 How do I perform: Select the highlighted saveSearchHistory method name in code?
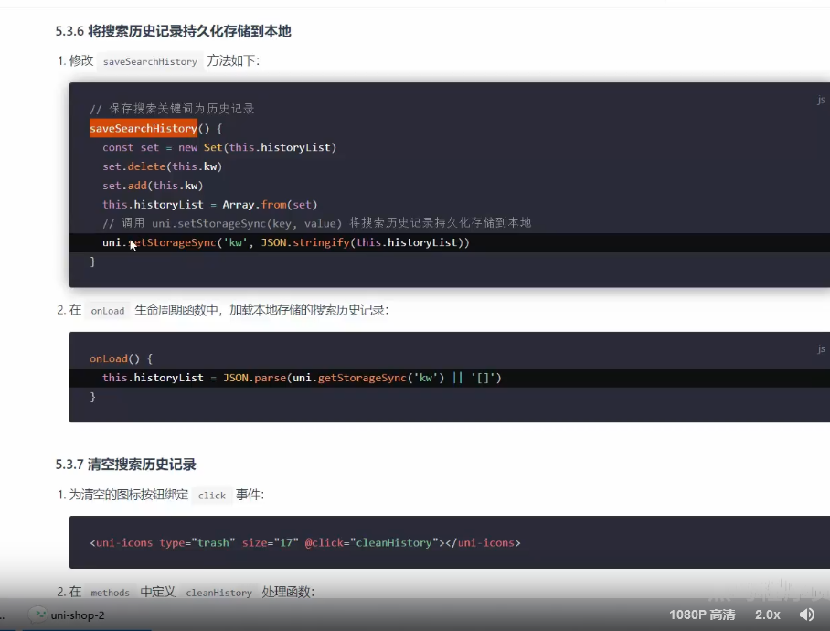click(x=143, y=128)
